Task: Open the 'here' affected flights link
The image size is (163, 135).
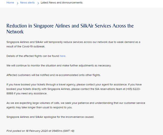Action: tap(63, 56)
